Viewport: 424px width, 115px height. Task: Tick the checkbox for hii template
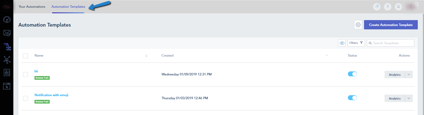coord(25,75)
